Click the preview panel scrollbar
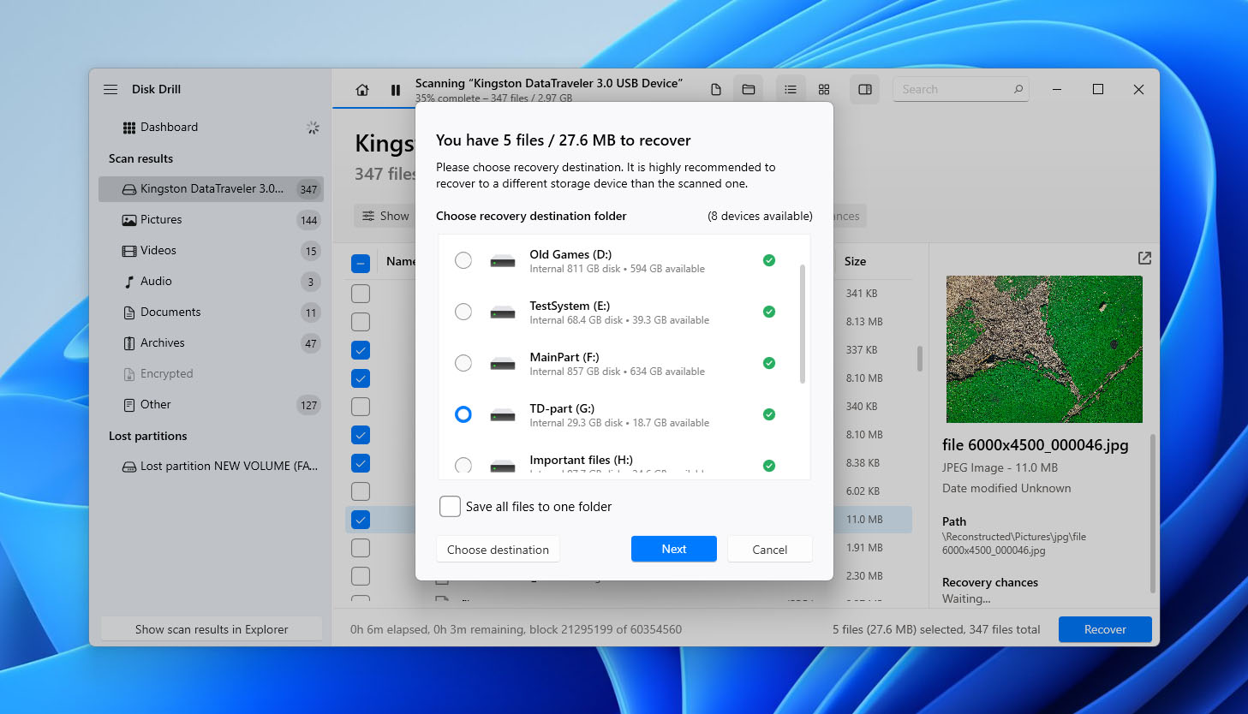The image size is (1248, 714). coord(1152,514)
